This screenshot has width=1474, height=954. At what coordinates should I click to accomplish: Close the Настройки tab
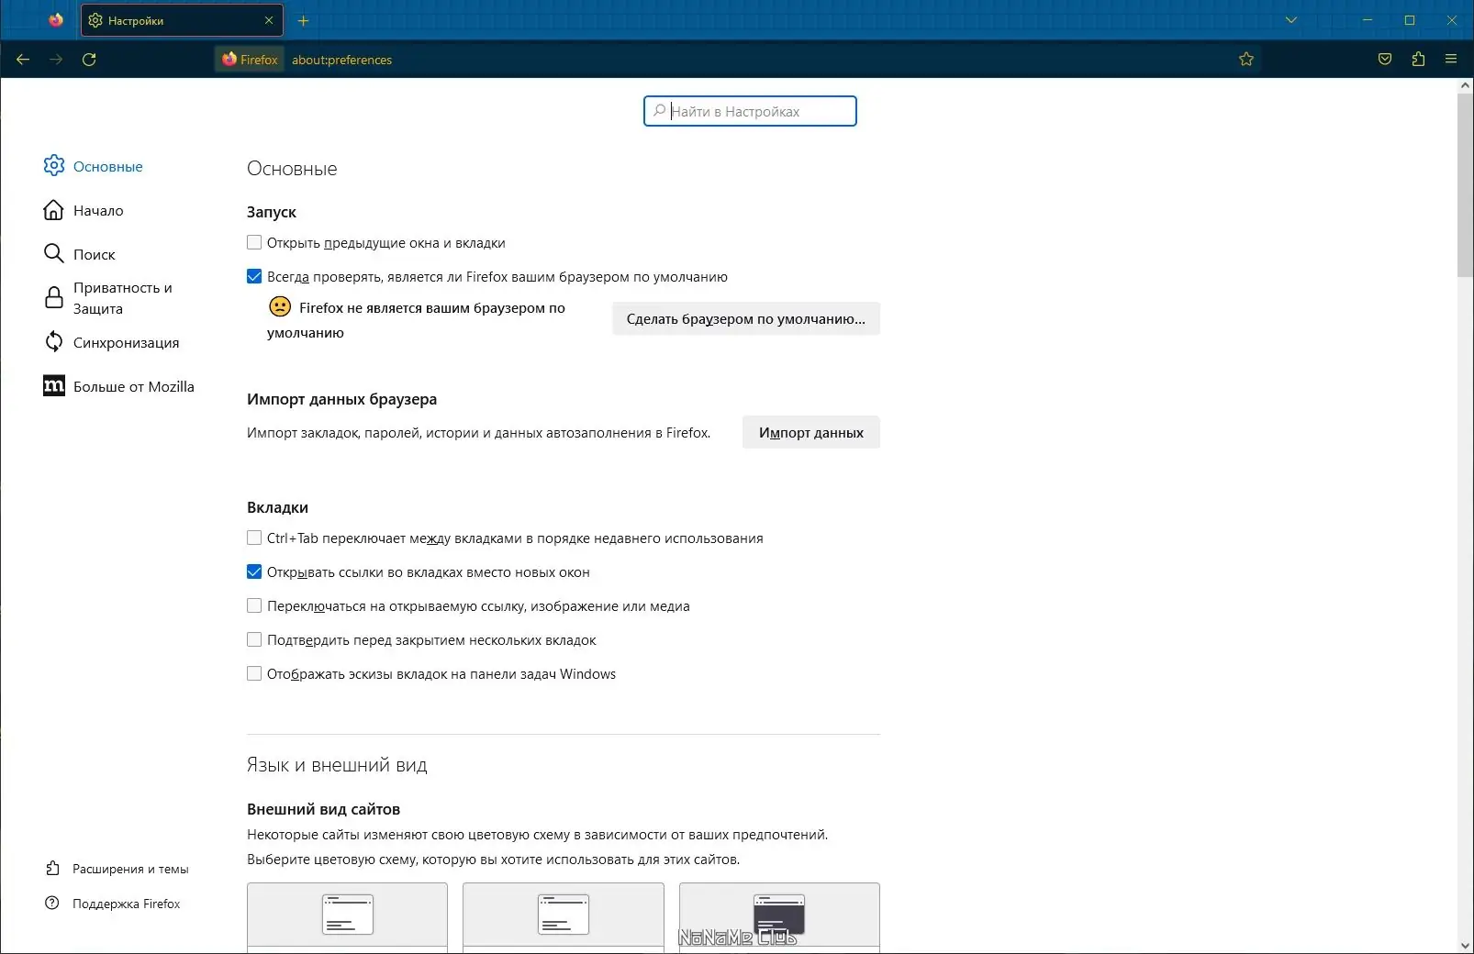(x=269, y=20)
